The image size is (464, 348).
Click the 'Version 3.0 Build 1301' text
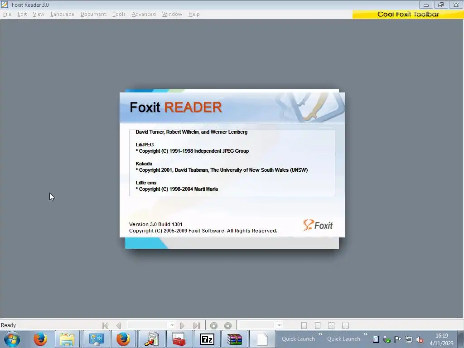pyautogui.click(x=156, y=224)
